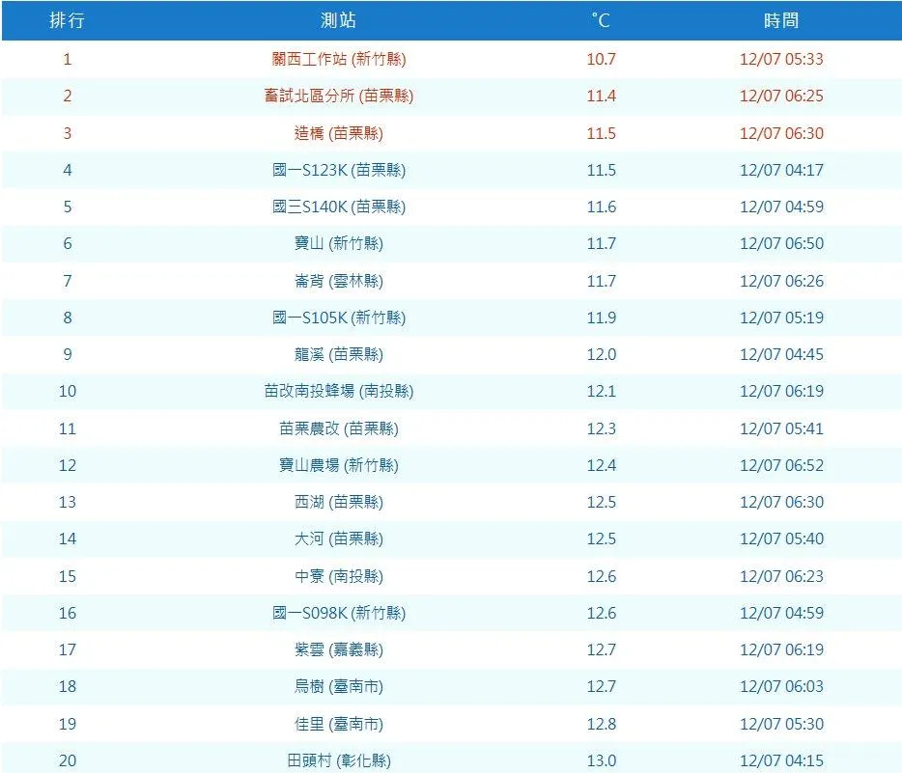902x773 pixels.
Task: Click temperature value 11.6
Action: (x=601, y=207)
